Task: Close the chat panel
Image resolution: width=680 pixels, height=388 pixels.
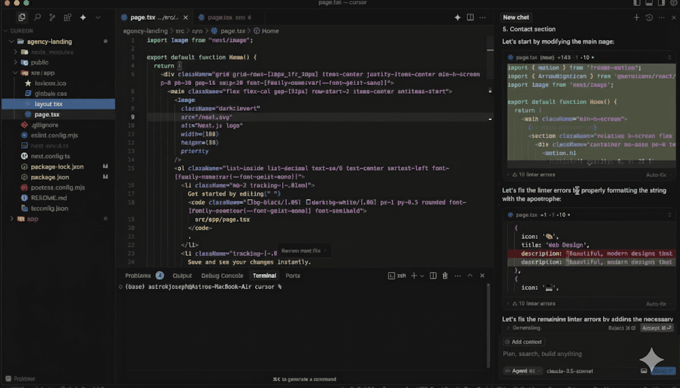Action: pos(673,17)
